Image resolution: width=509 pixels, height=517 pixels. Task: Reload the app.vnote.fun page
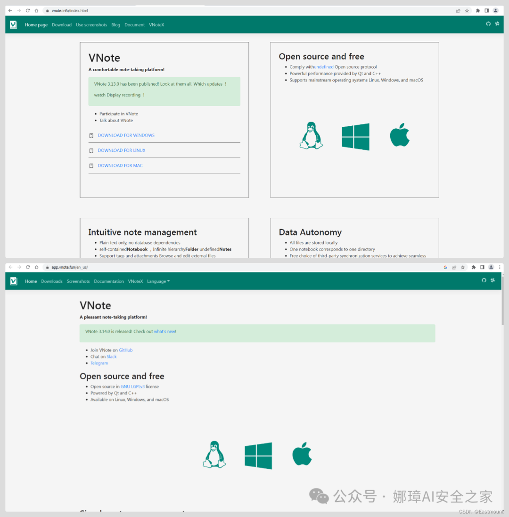28,267
